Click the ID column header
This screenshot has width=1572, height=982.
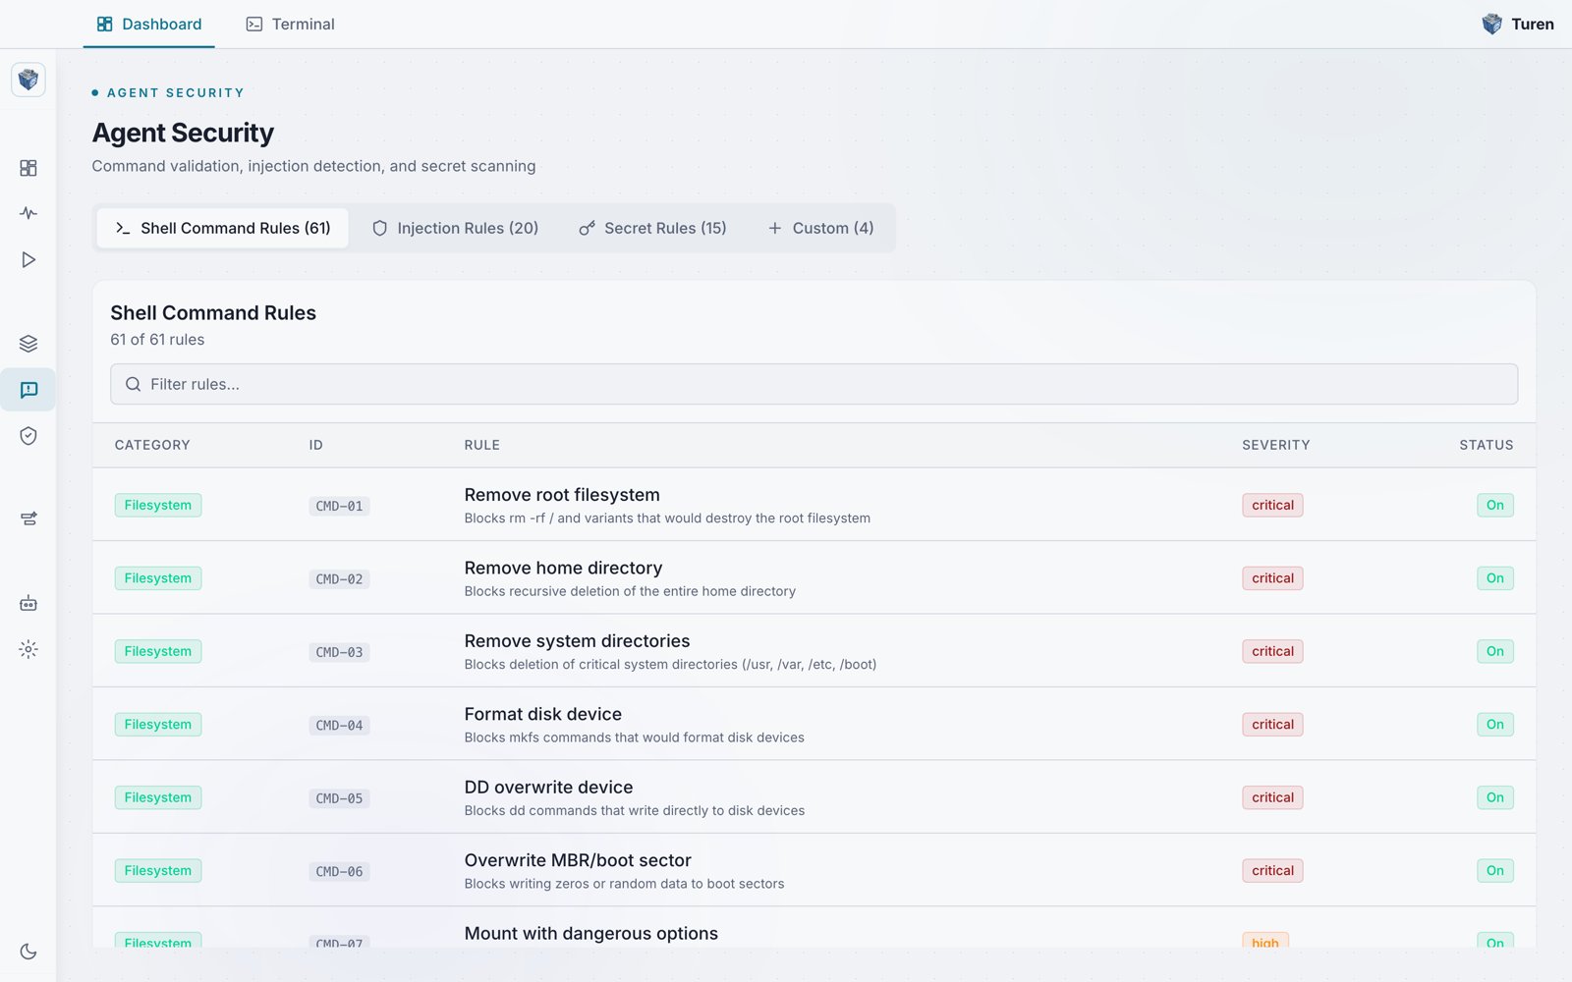[315, 445]
